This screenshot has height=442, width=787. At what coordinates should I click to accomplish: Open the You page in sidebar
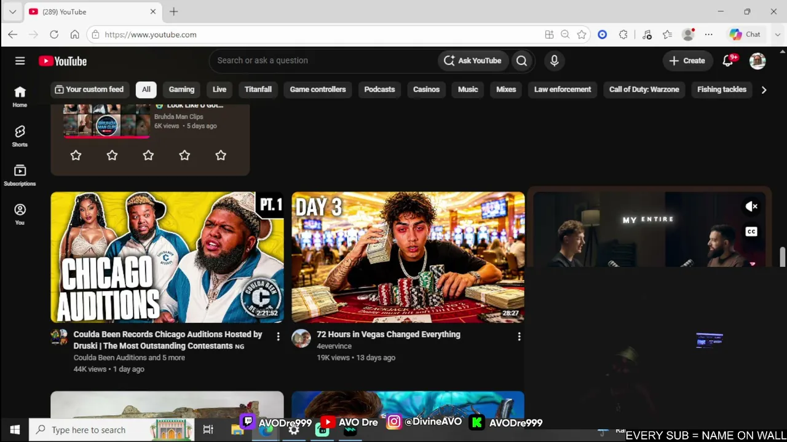point(20,214)
